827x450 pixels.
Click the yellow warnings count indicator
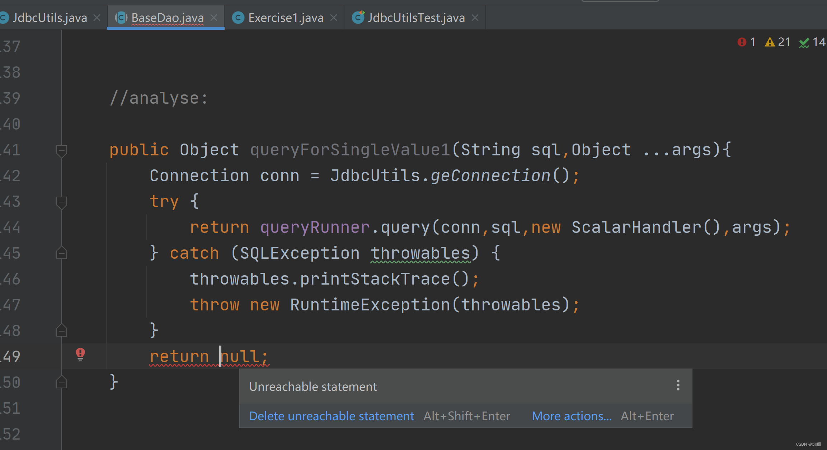(x=777, y=42)
